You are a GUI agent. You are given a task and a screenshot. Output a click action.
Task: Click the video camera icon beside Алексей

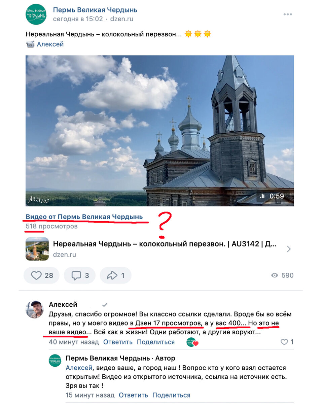[30, 44]
